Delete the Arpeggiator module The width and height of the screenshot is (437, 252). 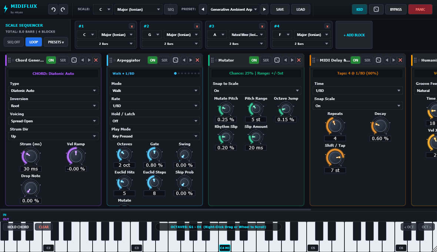pos(197,60)
